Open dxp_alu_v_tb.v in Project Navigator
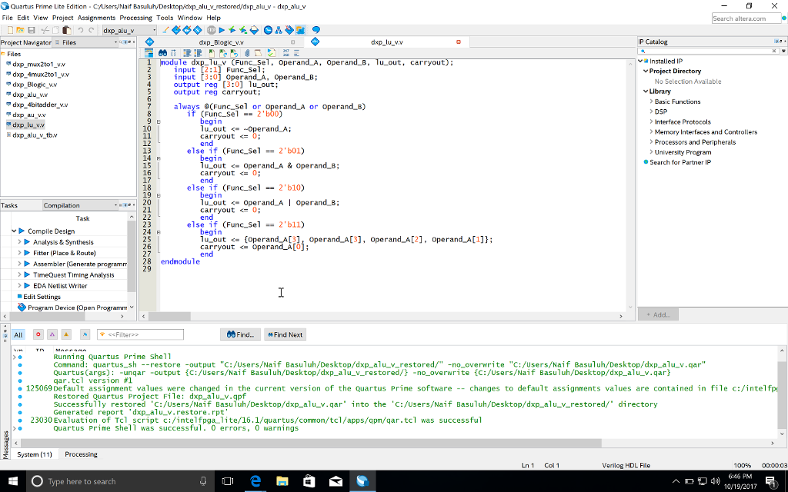Screen dimensions: 788x492 tap(35, 135)
